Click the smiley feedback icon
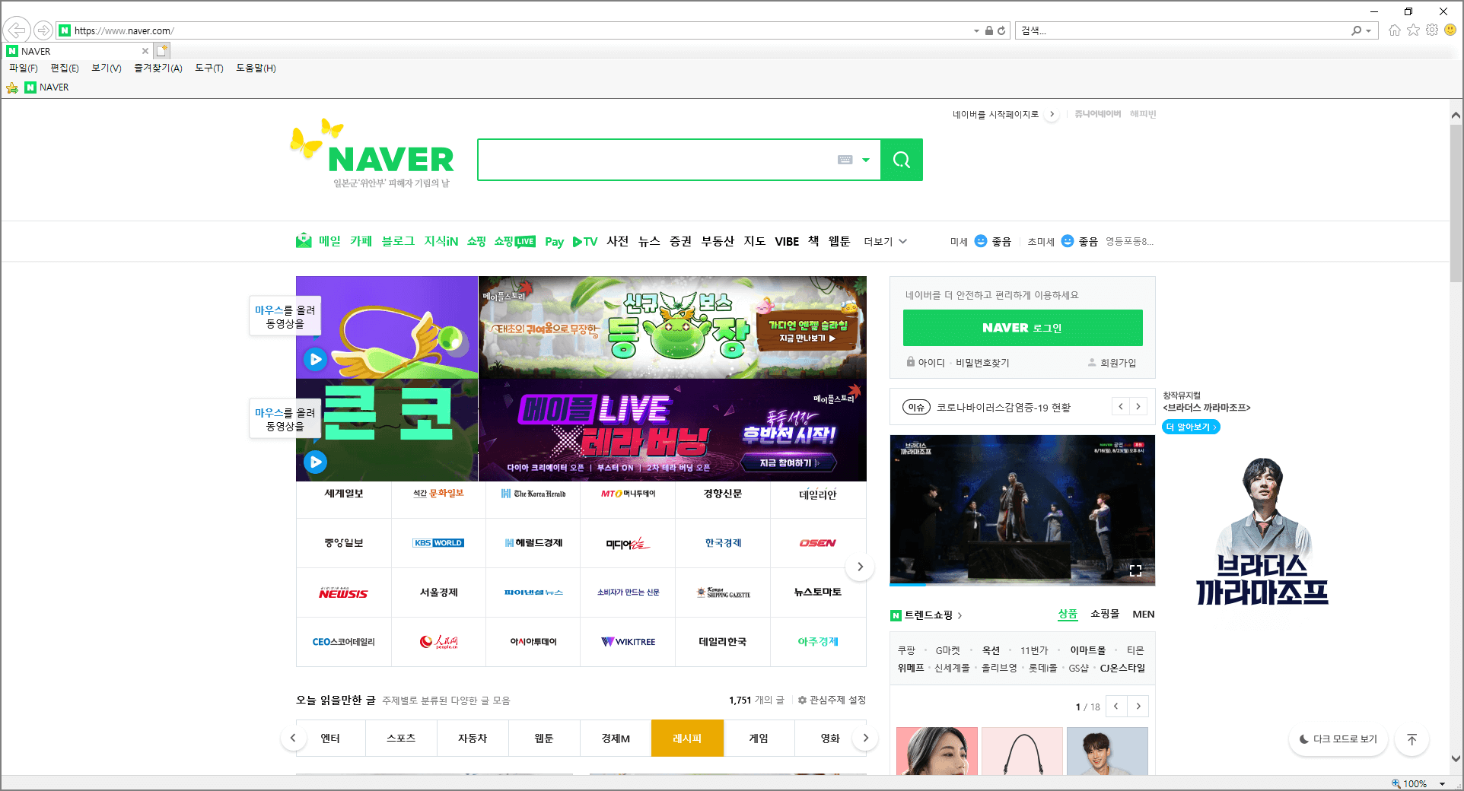This screenshot has height=791, width=1464. tap(1450, 30)
